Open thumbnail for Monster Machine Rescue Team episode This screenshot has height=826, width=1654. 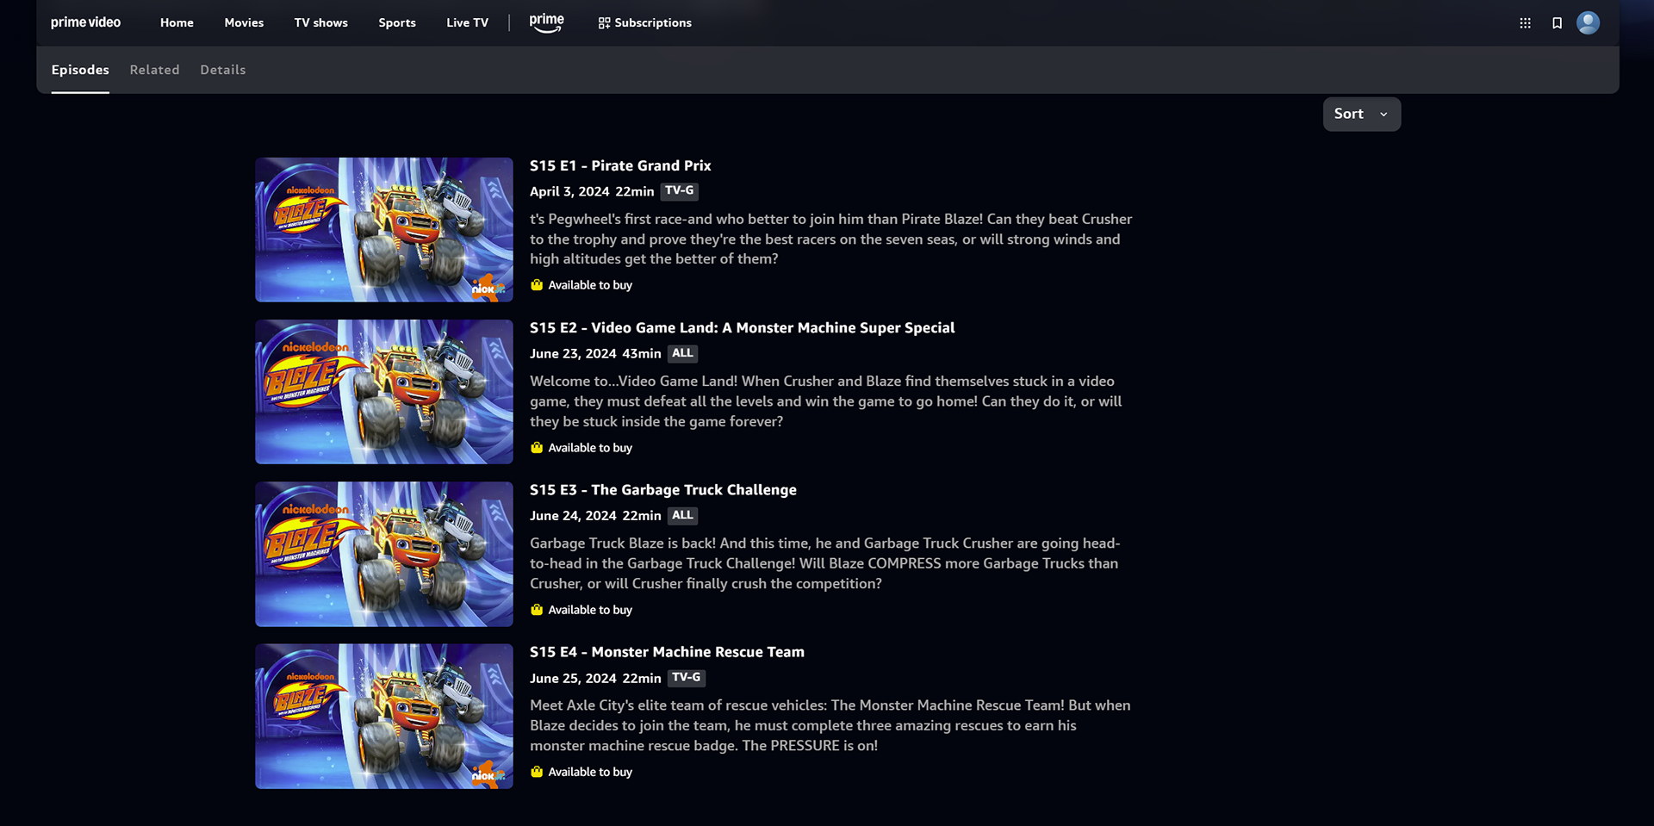[384, 716]
